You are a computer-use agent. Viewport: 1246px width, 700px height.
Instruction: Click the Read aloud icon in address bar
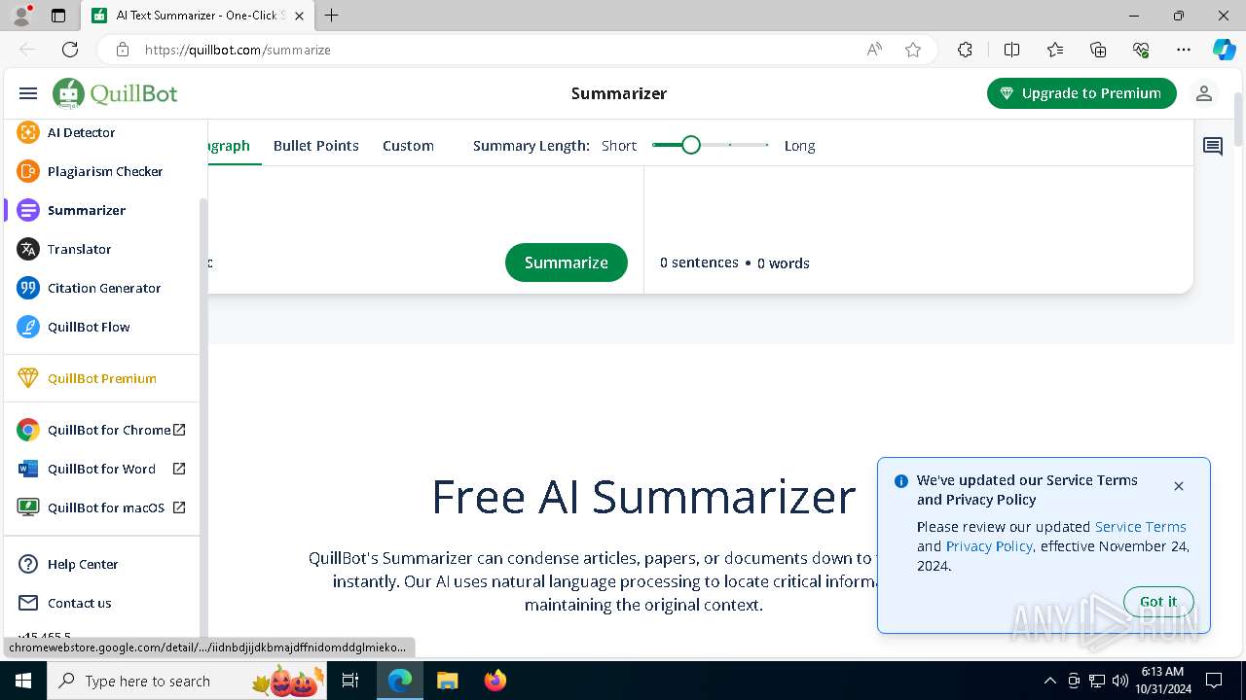tap(874, 50)
